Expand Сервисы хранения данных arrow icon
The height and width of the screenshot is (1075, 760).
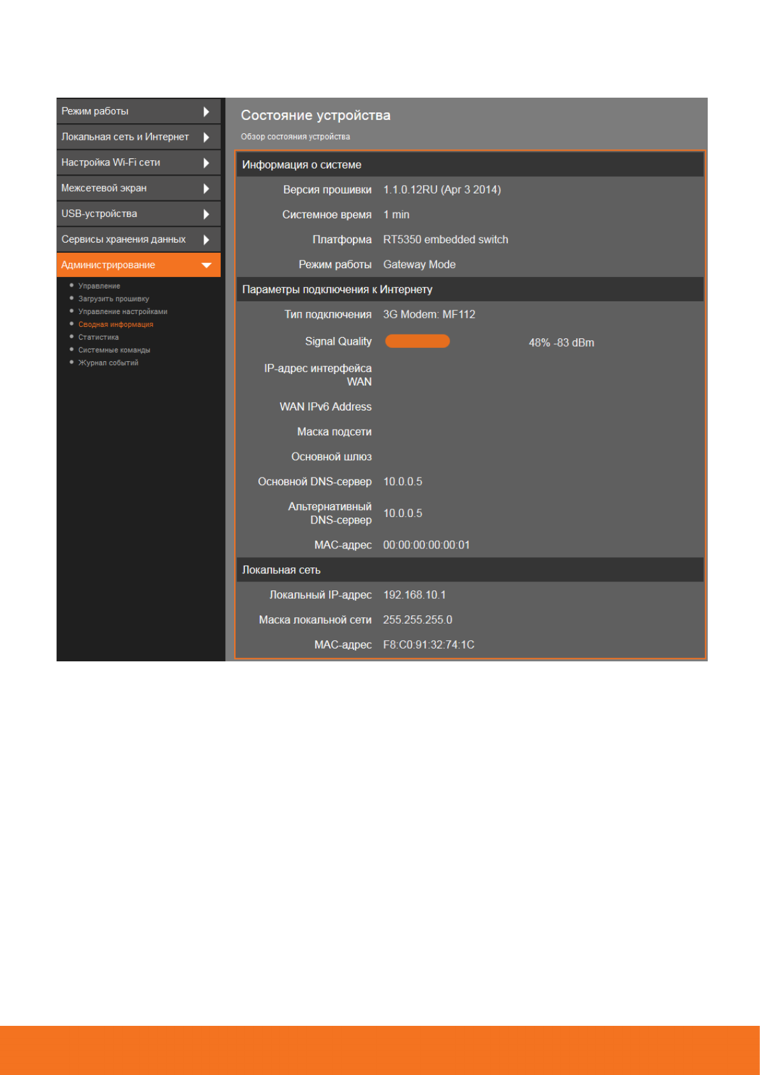coord(206,239)
